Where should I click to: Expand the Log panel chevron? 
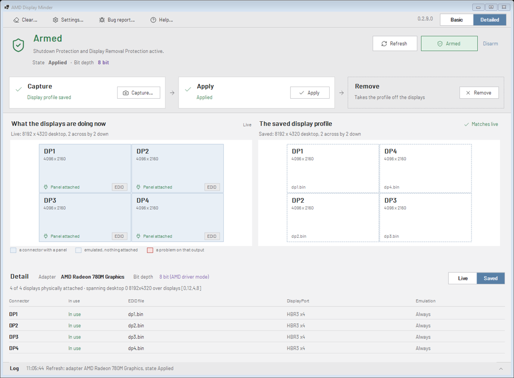pos(501,369)
